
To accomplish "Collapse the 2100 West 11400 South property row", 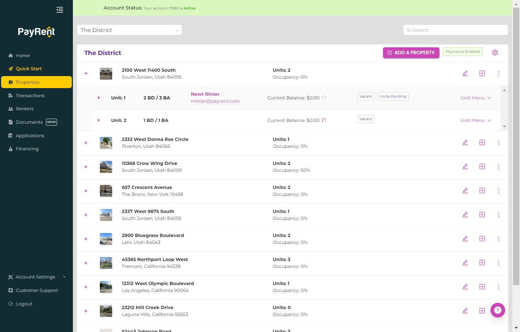I will click(x=86, y=74).
